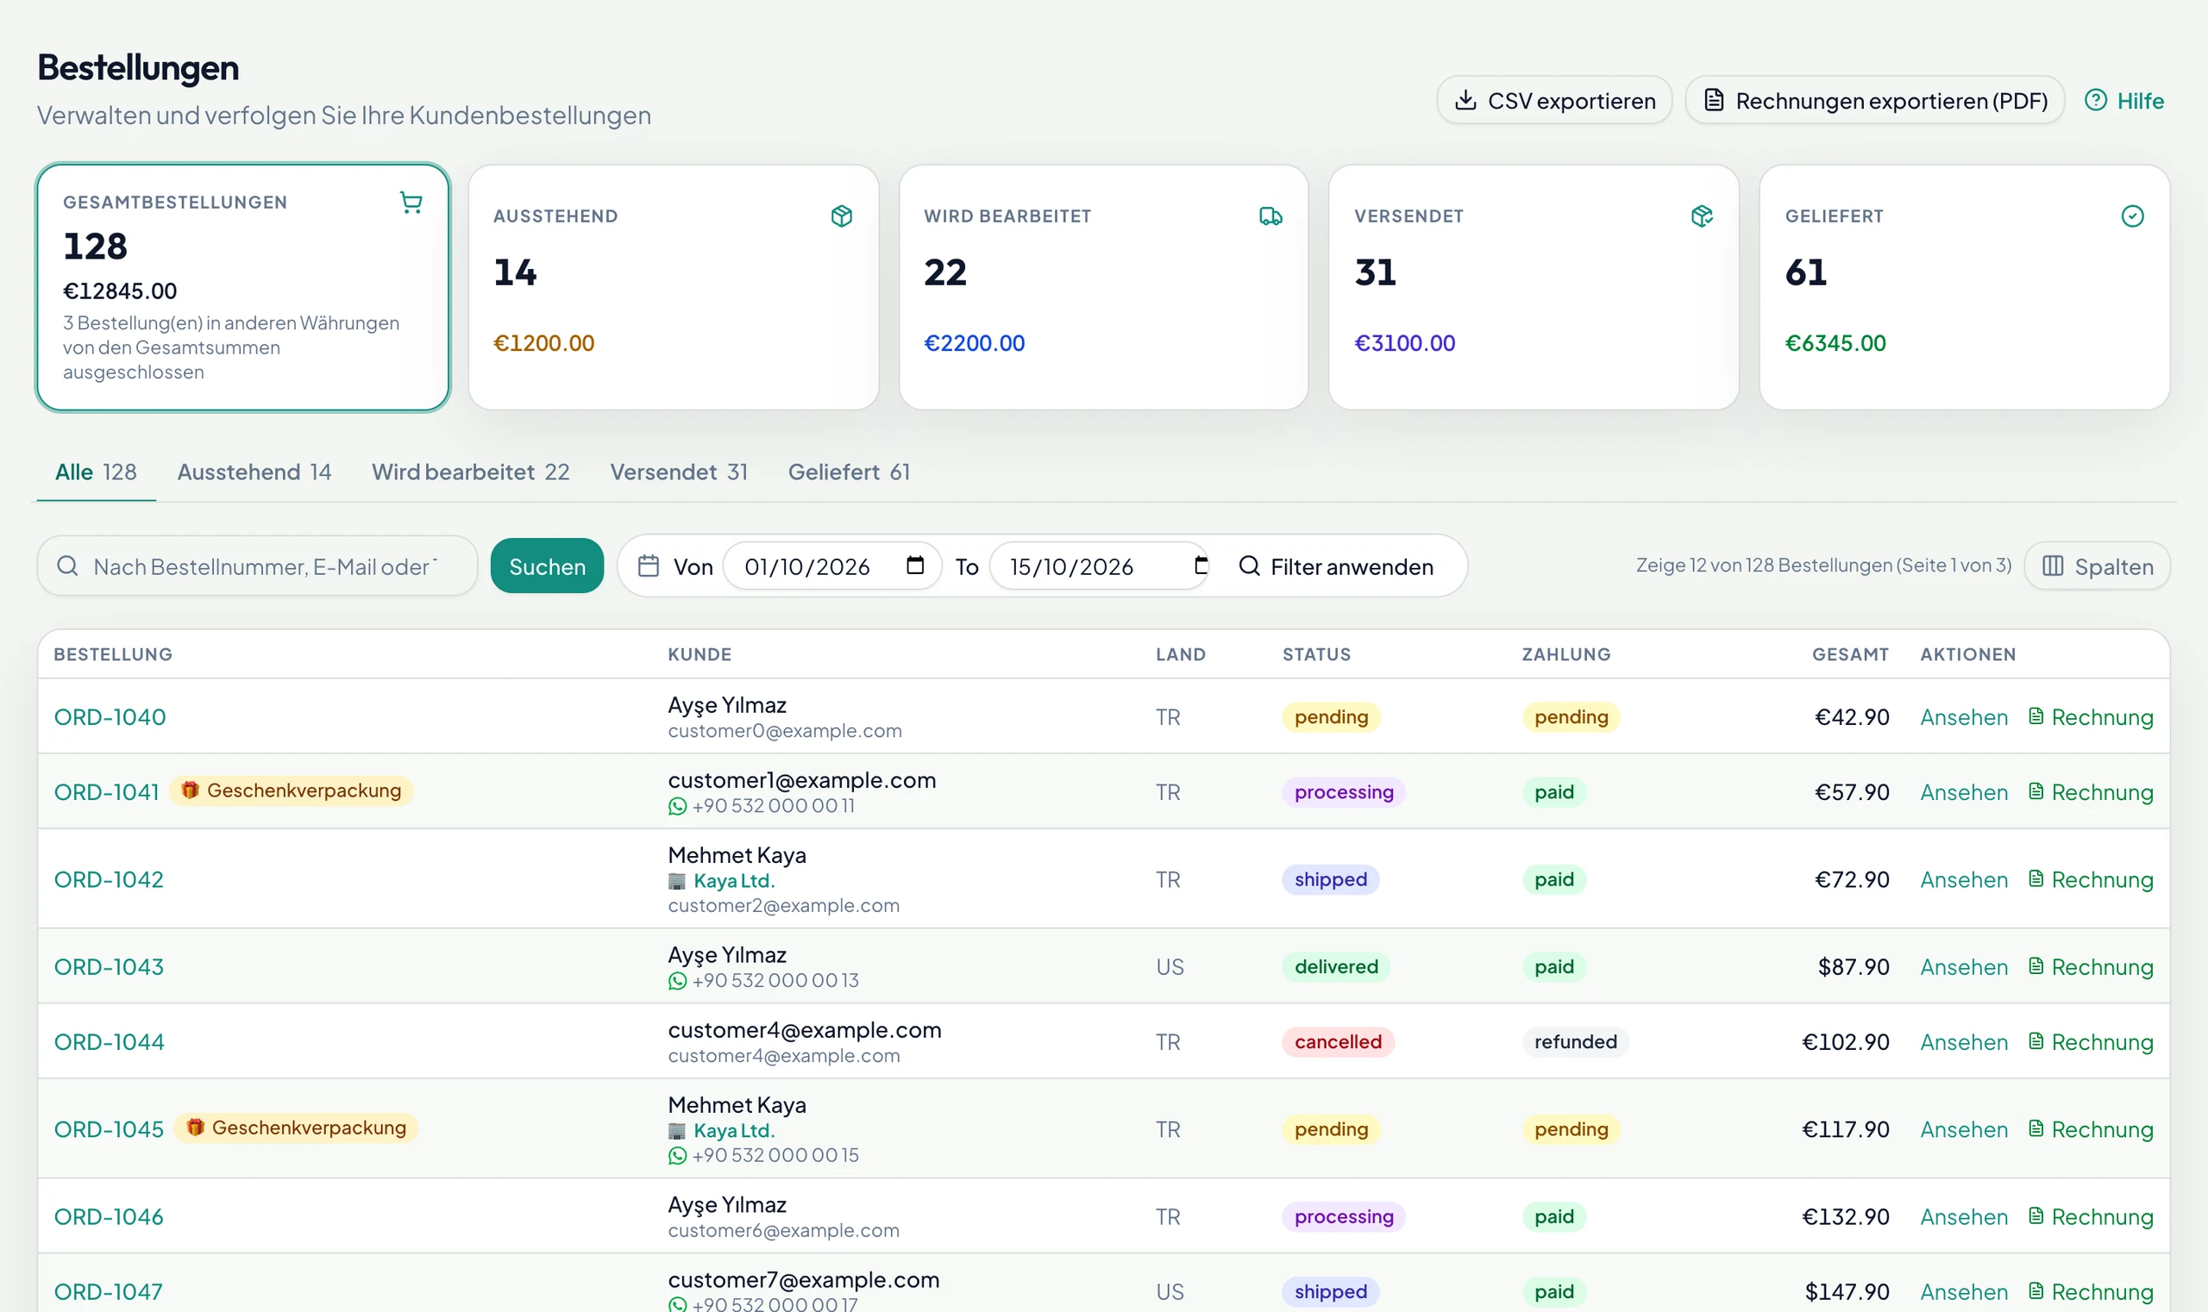Click the €117.90 total of ORD-1045

[x=1845, y=1129]
